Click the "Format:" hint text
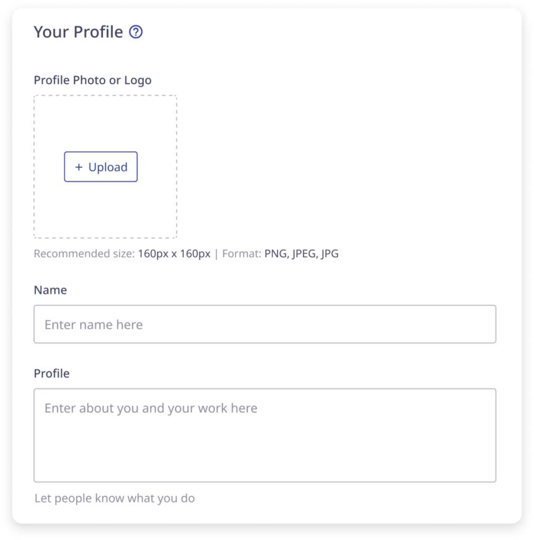534x540 pixels. (242, 254)
